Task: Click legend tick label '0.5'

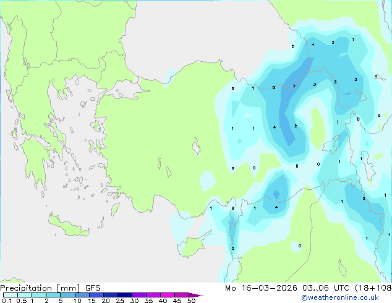Action: [22, 301]
